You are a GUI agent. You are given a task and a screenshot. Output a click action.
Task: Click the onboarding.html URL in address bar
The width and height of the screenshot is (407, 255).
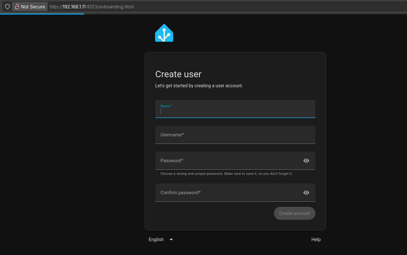(x=92, y=6)
